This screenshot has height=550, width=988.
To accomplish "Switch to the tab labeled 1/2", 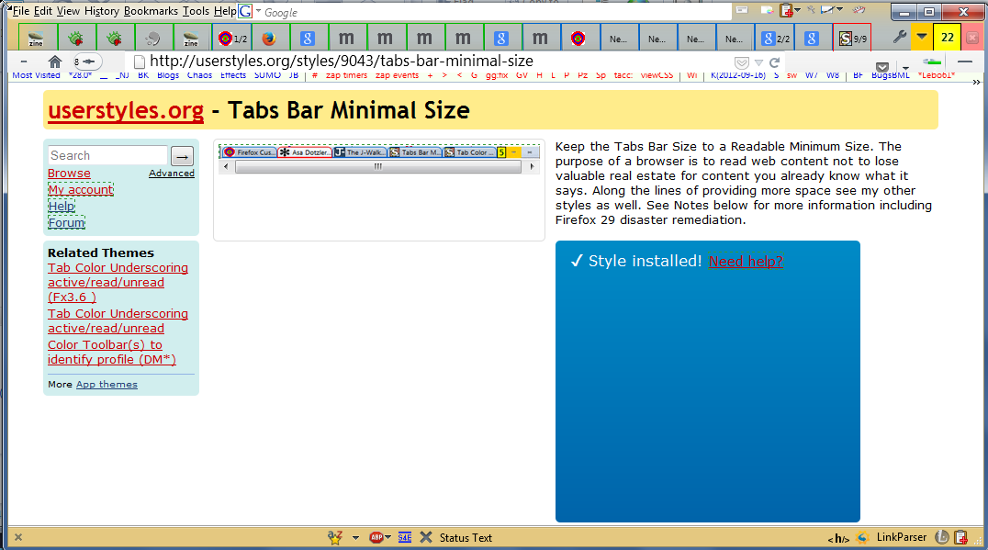I will click(232, 39).
